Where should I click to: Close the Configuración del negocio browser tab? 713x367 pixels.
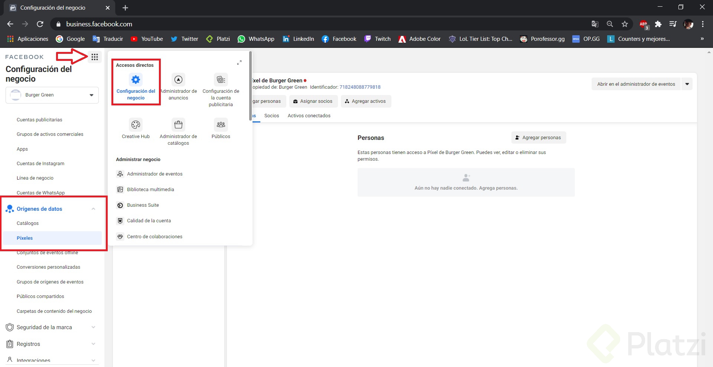pos(108,8)
